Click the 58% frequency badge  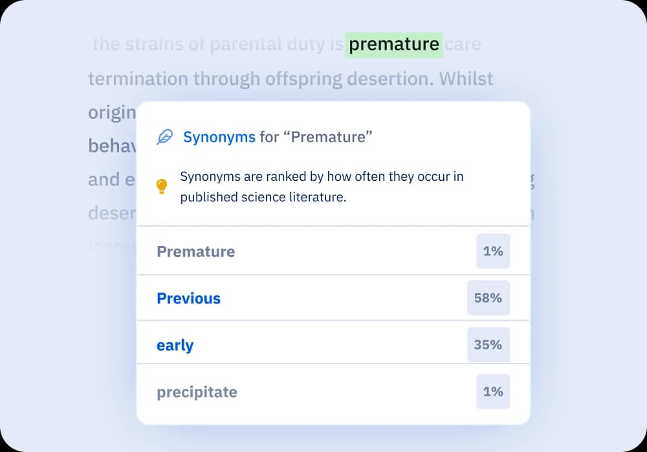tap(488, 298)
